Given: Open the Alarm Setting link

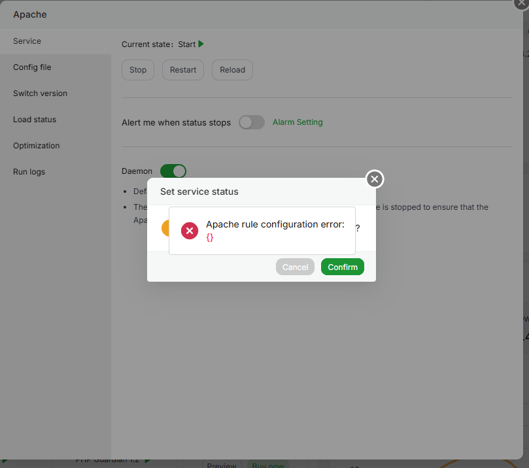Looking at the screenshot, I should 298,122.
